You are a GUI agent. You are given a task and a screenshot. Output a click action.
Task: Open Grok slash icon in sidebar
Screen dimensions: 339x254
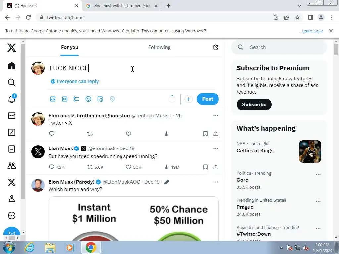point(12,132)
